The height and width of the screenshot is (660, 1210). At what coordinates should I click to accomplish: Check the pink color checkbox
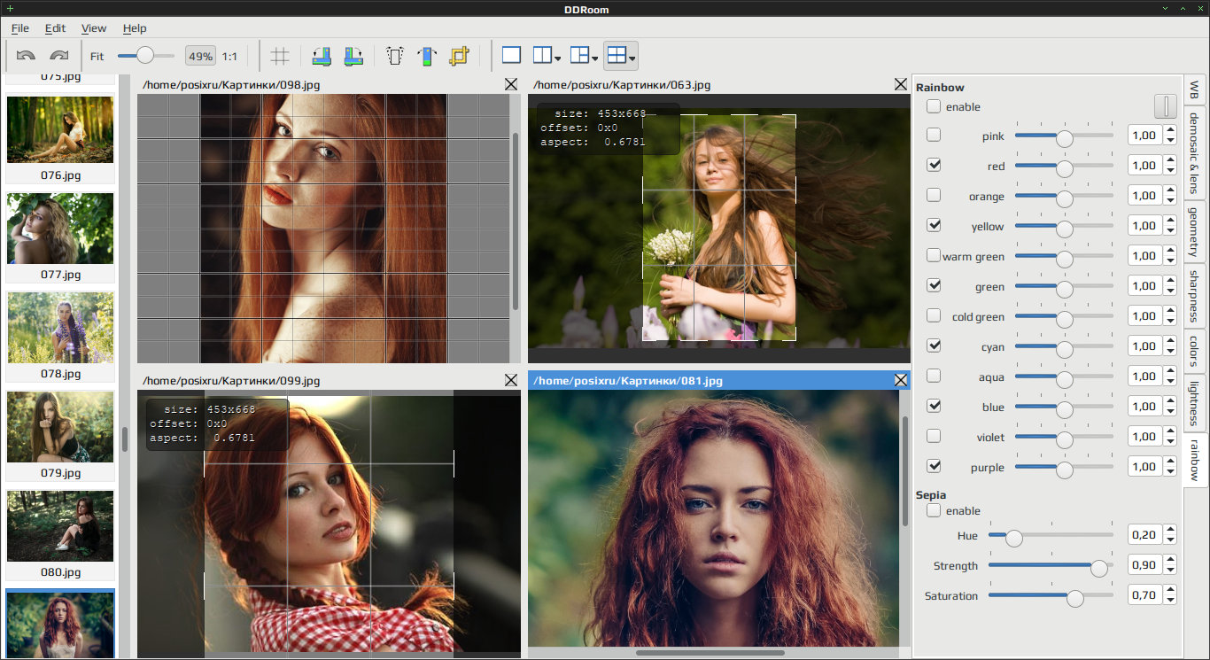934,135
